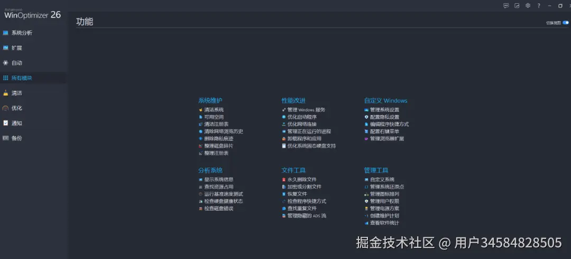This screenshot has width=571, height=259.
Task: Open the 自动 sidebar section
Action: coord(17,63)
